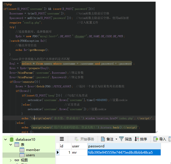
Task: Click the member table icon
Action: coord(22,150)
